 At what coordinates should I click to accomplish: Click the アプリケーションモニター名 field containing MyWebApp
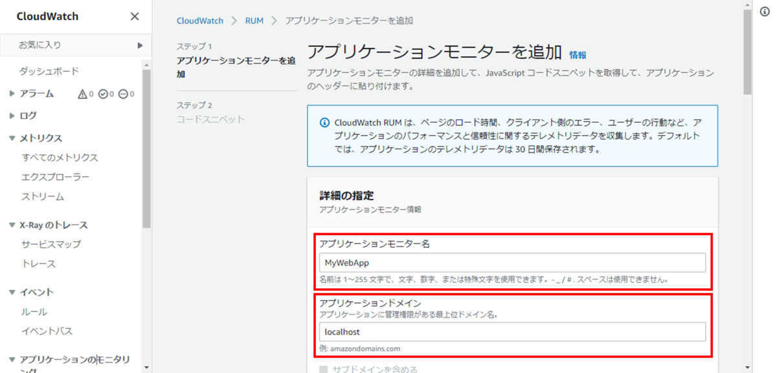(x=512, y=262)
